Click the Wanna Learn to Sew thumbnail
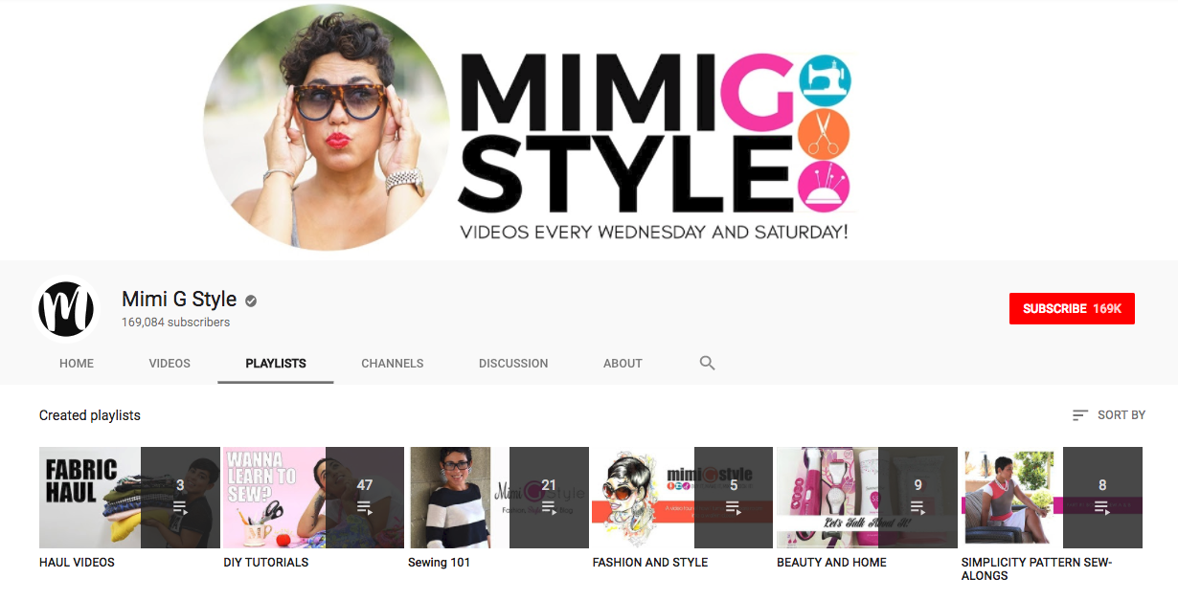Image resolution: width=1178 pixels, height=601 pixels. pyautogui.click(x=314, y=498)
